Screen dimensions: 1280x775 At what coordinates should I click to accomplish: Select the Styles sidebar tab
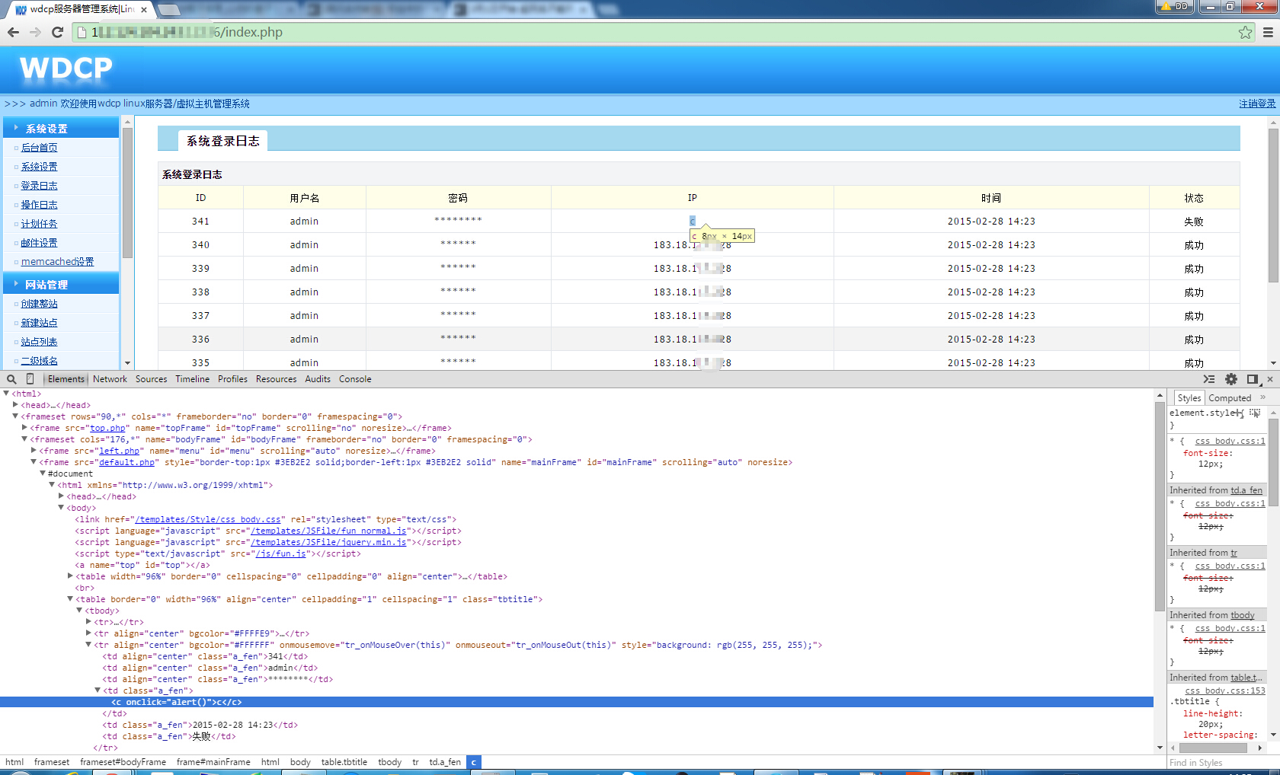[1189, 398]
